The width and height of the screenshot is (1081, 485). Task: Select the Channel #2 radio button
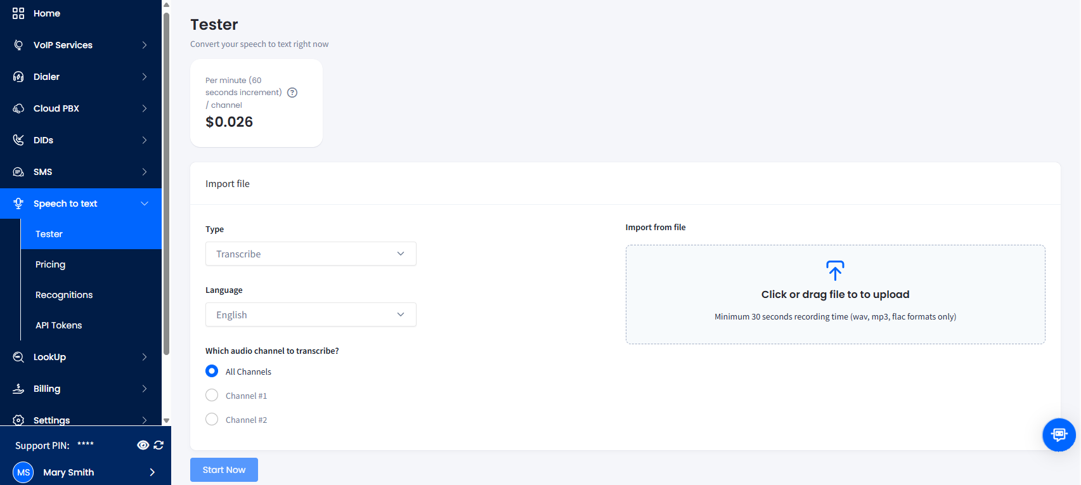point(212,419)
